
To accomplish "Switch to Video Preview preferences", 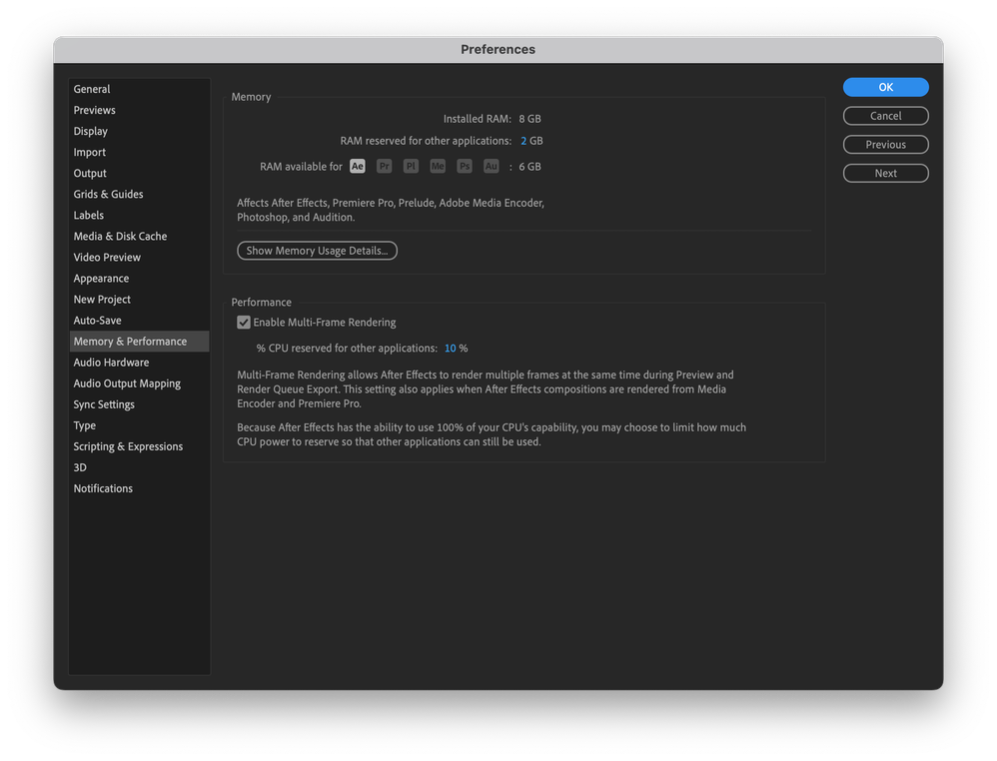I will 139,257.
